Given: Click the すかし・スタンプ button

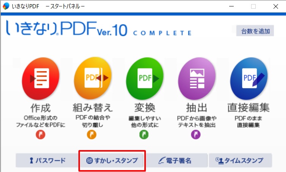Looking at the screenshot, I should pos(112,160).
